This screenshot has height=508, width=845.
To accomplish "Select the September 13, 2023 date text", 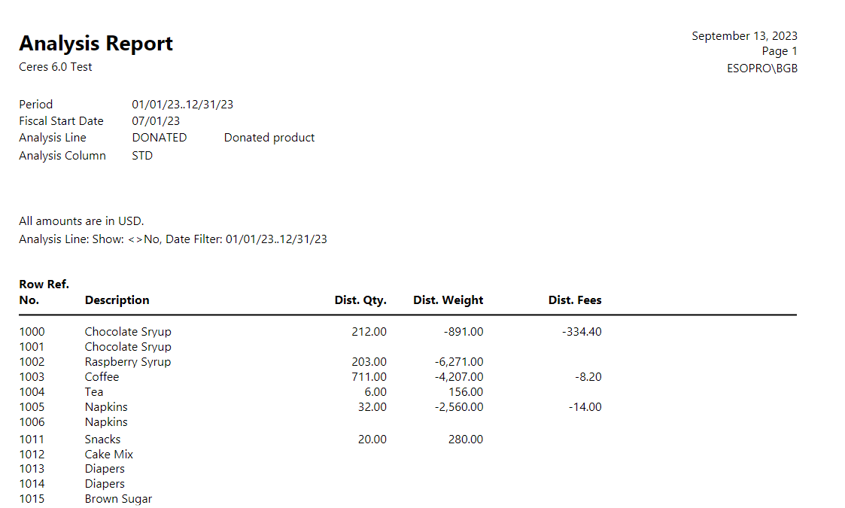I will pos(744,36).
